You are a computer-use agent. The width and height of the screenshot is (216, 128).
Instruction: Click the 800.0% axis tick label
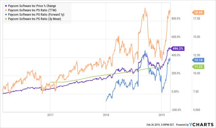[176, 19]
